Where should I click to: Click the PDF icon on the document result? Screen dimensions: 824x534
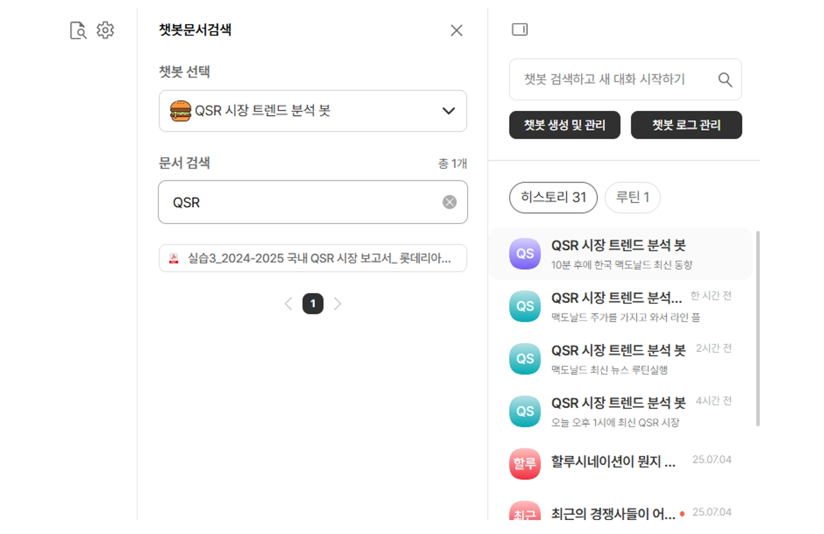174,259
